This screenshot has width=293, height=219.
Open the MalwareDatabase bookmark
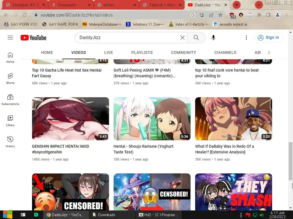tap(102, 25)
